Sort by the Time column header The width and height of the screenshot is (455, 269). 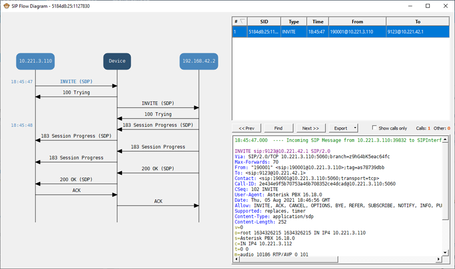318,22
